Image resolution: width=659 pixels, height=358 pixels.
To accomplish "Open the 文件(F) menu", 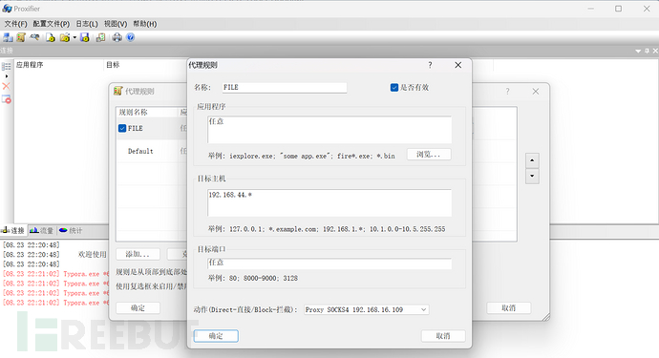I will [x=15, y=24].
